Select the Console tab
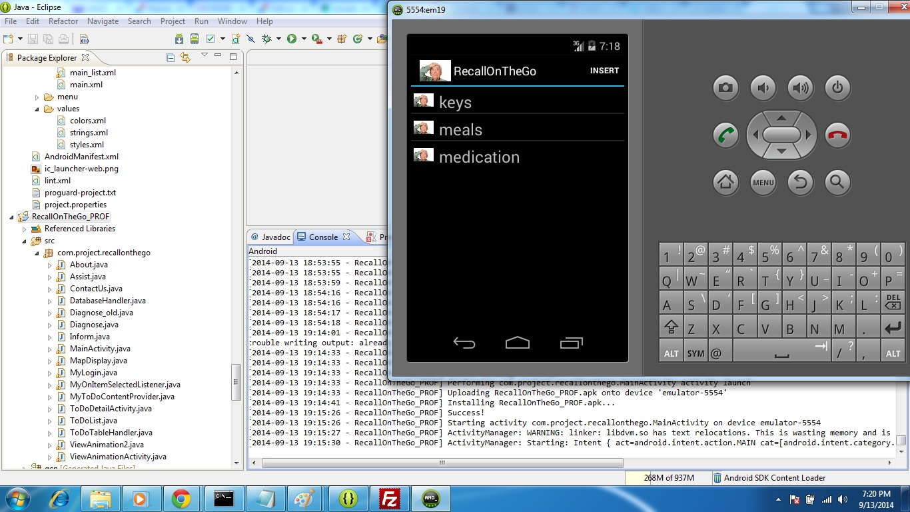 coord(323,237)
